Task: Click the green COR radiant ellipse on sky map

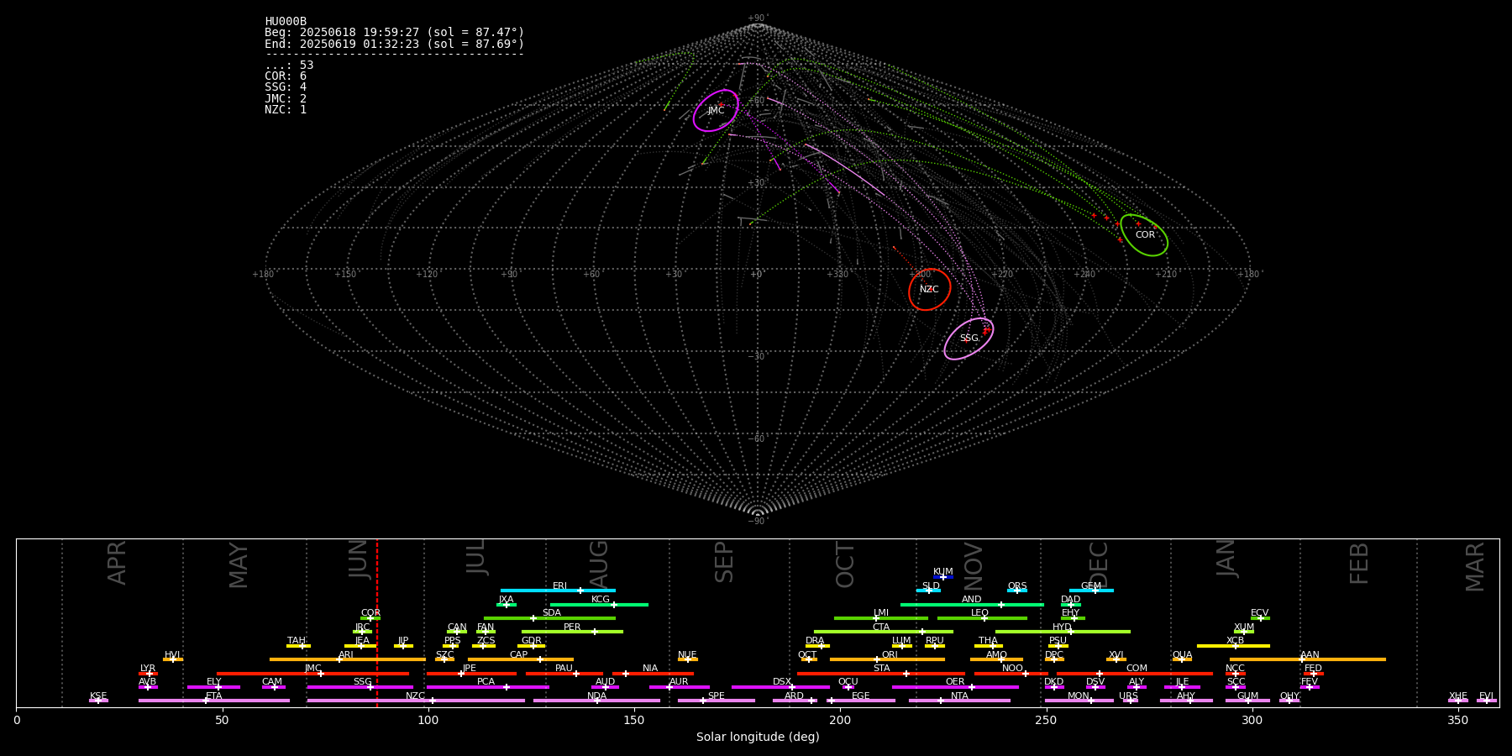Action: 1144,235
